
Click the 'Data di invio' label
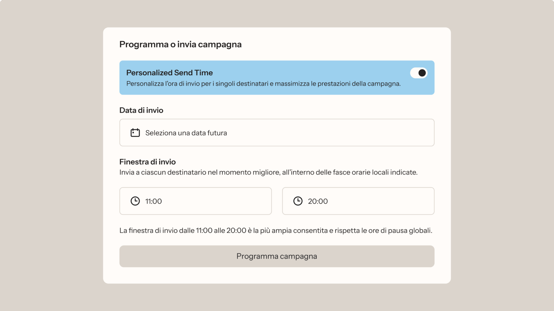[x=141, y=110]
